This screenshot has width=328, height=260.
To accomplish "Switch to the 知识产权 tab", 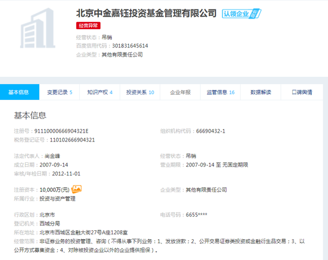I will (100, 92).
